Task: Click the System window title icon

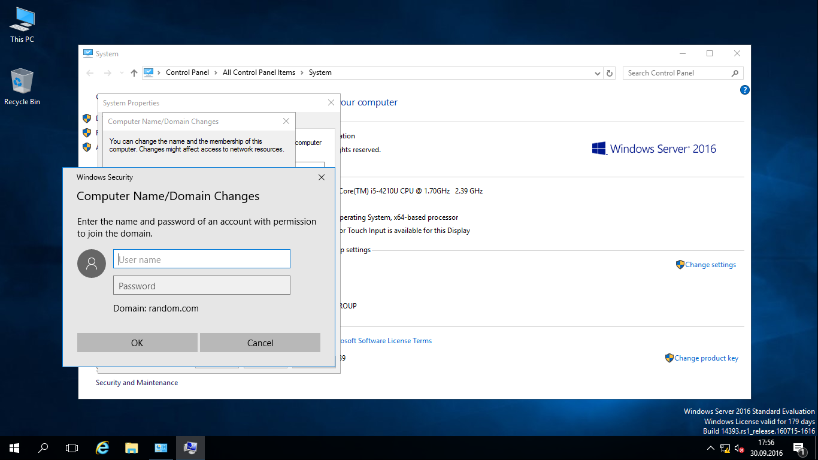Action: point(88,53)
